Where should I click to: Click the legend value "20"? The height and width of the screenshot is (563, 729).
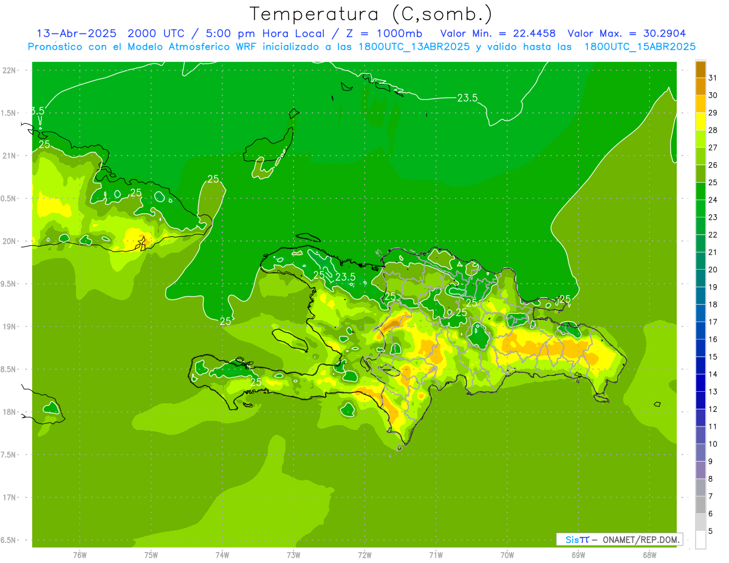click(x=713, y=270)
